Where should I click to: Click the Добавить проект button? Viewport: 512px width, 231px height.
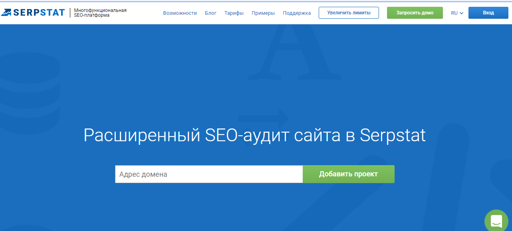(x=348, y=174)
